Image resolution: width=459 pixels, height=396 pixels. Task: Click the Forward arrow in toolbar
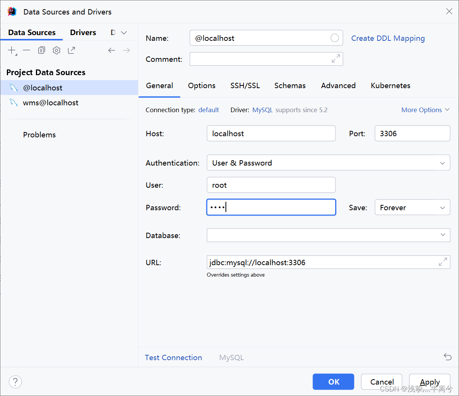[x=127, y=50]
